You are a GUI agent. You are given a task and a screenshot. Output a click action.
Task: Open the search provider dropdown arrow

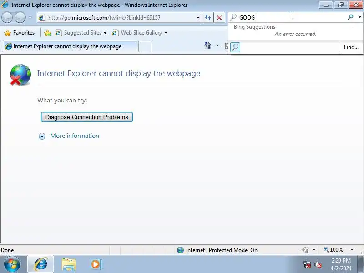[x=359, y=17]
